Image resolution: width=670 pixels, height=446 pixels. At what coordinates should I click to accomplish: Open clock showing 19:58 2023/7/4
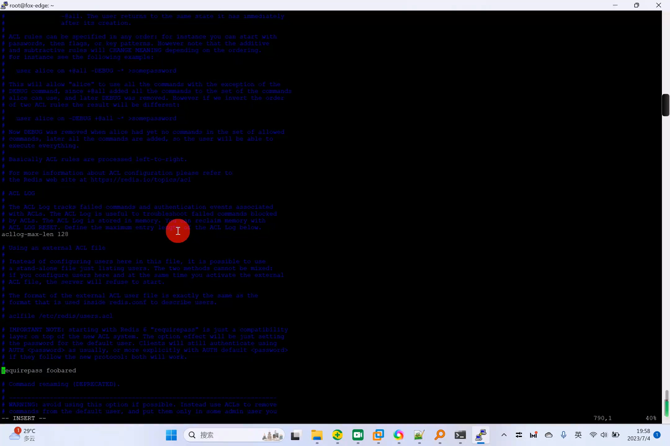[x=638, y=435]
